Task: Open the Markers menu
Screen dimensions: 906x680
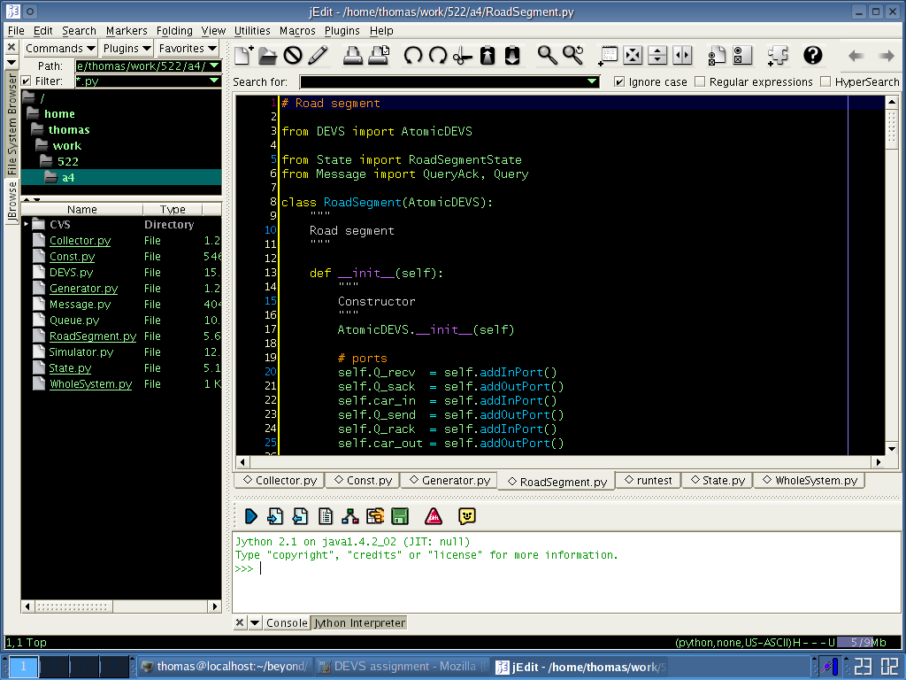Action: coord(127,31)
